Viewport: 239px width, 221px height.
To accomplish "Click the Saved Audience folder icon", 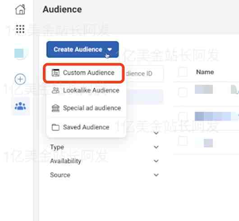I will 55,127.
